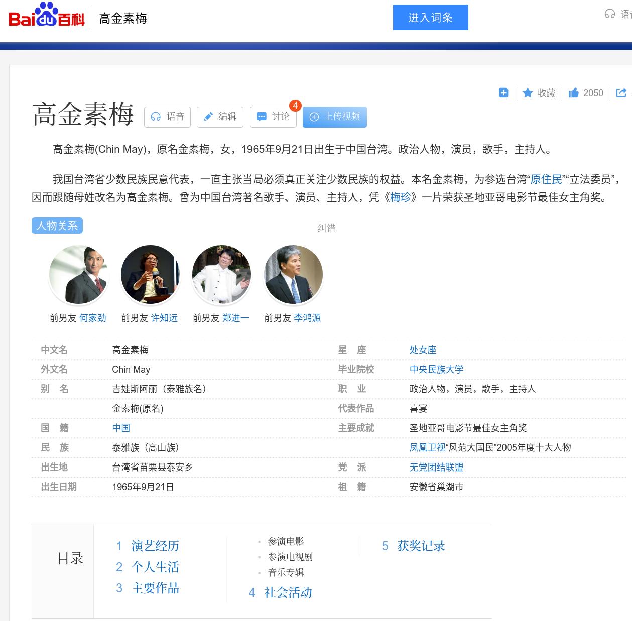The height and width of the screenshot is (621, 632).
Task: Click the 编辑 edit button
Action: [x=220, y=117]
